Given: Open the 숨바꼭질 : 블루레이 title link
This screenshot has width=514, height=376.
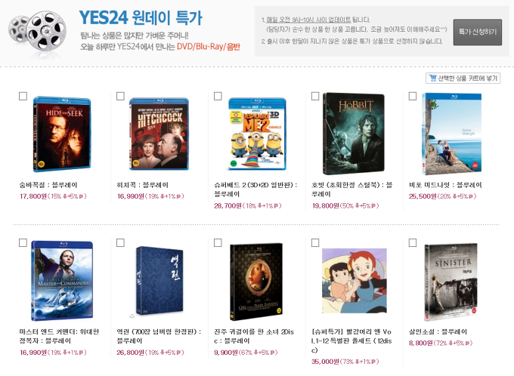Looking at the screenshot, I should [x=48, y=185].
